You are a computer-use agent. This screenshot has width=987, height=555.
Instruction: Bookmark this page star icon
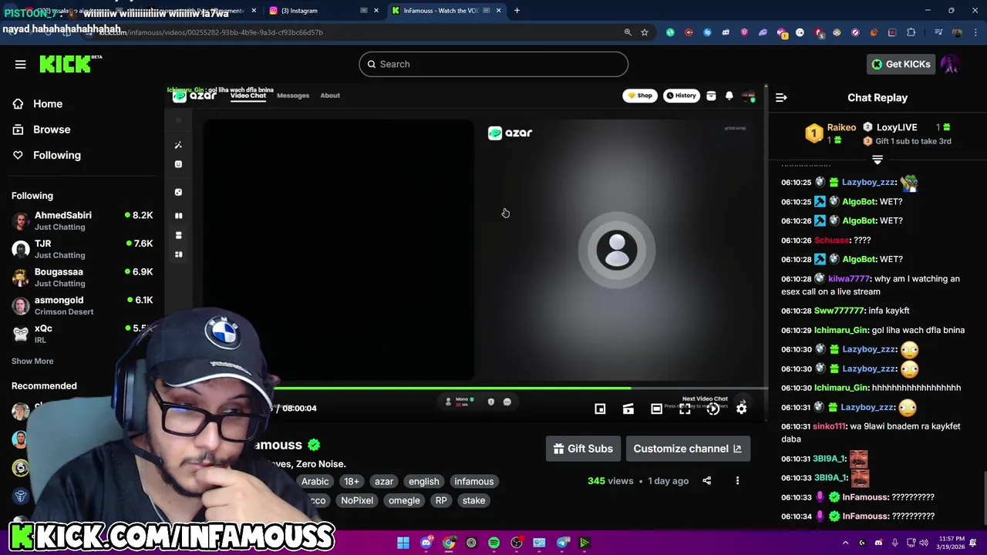645,32
